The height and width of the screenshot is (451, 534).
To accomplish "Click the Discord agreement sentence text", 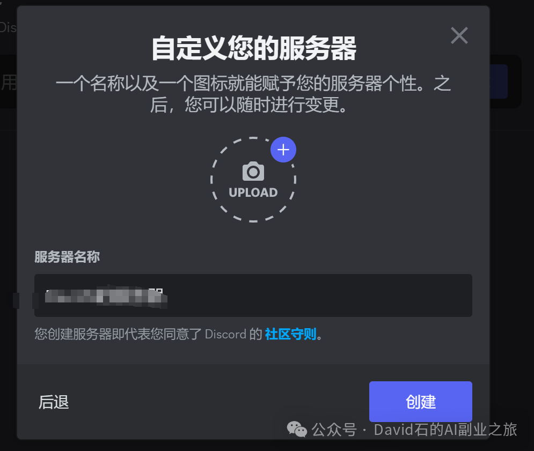I will pos(179,334).
